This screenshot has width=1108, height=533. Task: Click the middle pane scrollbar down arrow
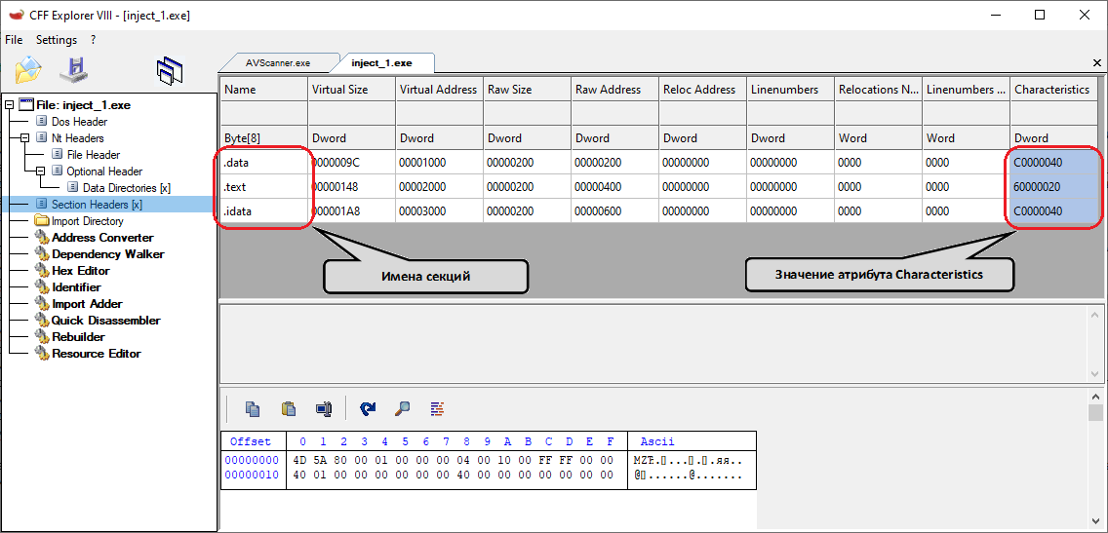point(1095,373)
